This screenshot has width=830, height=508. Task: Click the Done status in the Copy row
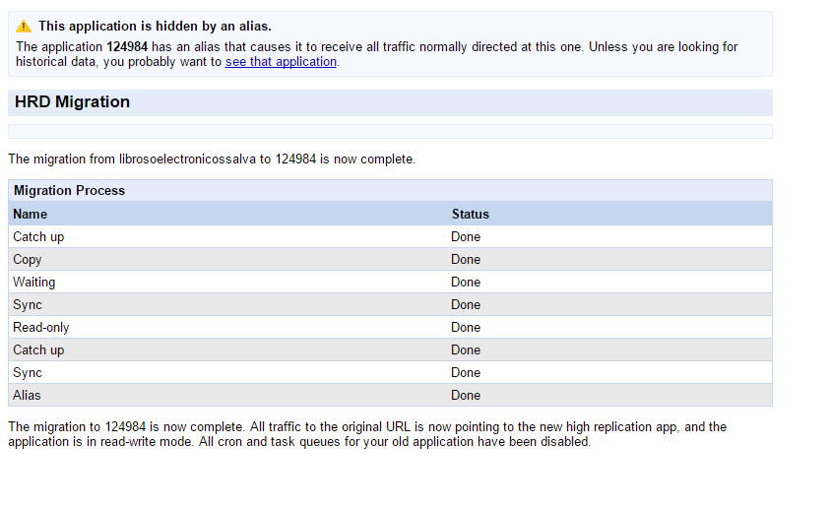click(466, 260)
